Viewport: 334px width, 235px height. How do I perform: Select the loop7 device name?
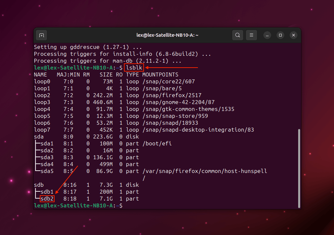pyautogui.click(x=42, y=130)
